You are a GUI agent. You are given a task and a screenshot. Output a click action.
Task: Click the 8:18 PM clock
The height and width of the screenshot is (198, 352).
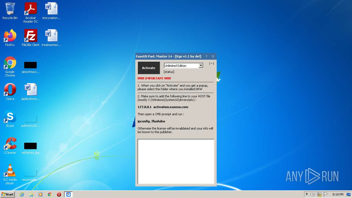[x=338, y=194]
